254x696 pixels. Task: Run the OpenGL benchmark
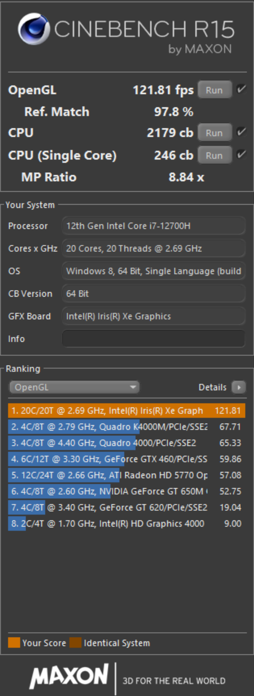(x=215, y=90)
